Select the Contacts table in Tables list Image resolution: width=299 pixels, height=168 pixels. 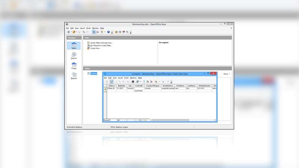coord(94,74)
